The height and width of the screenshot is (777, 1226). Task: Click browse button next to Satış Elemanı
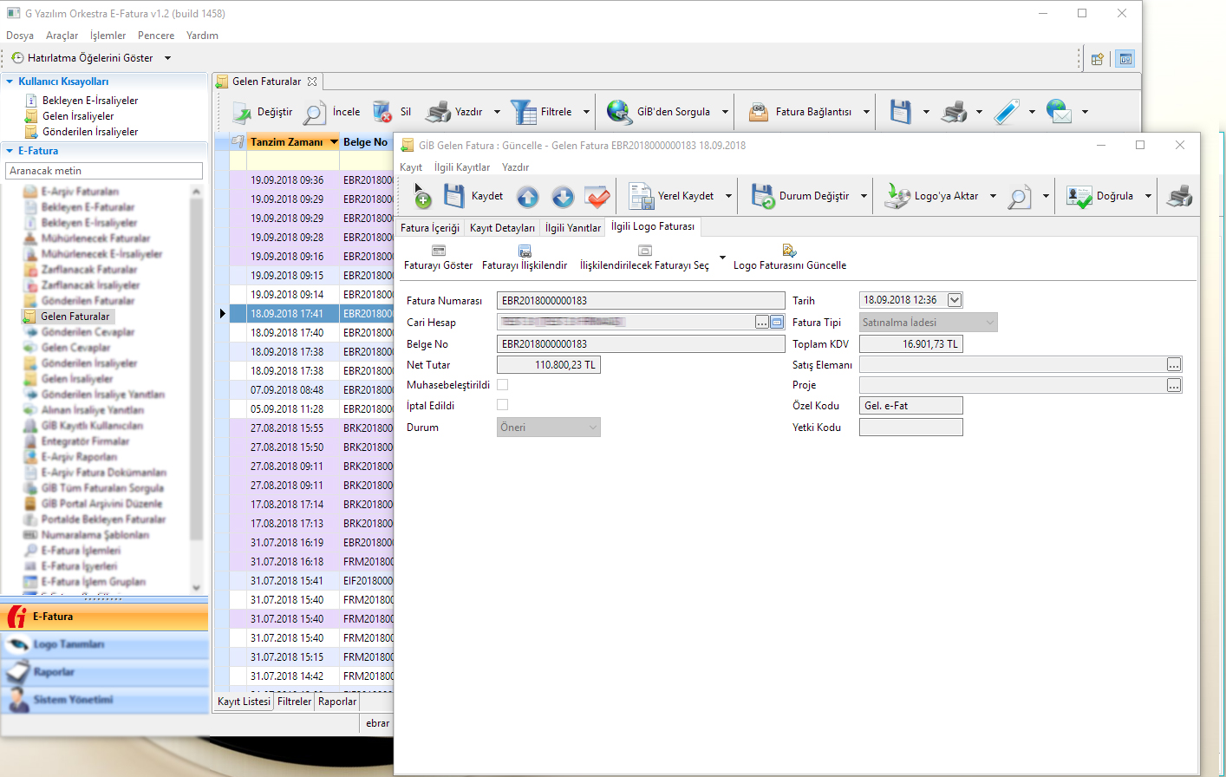coord(1173,365)
